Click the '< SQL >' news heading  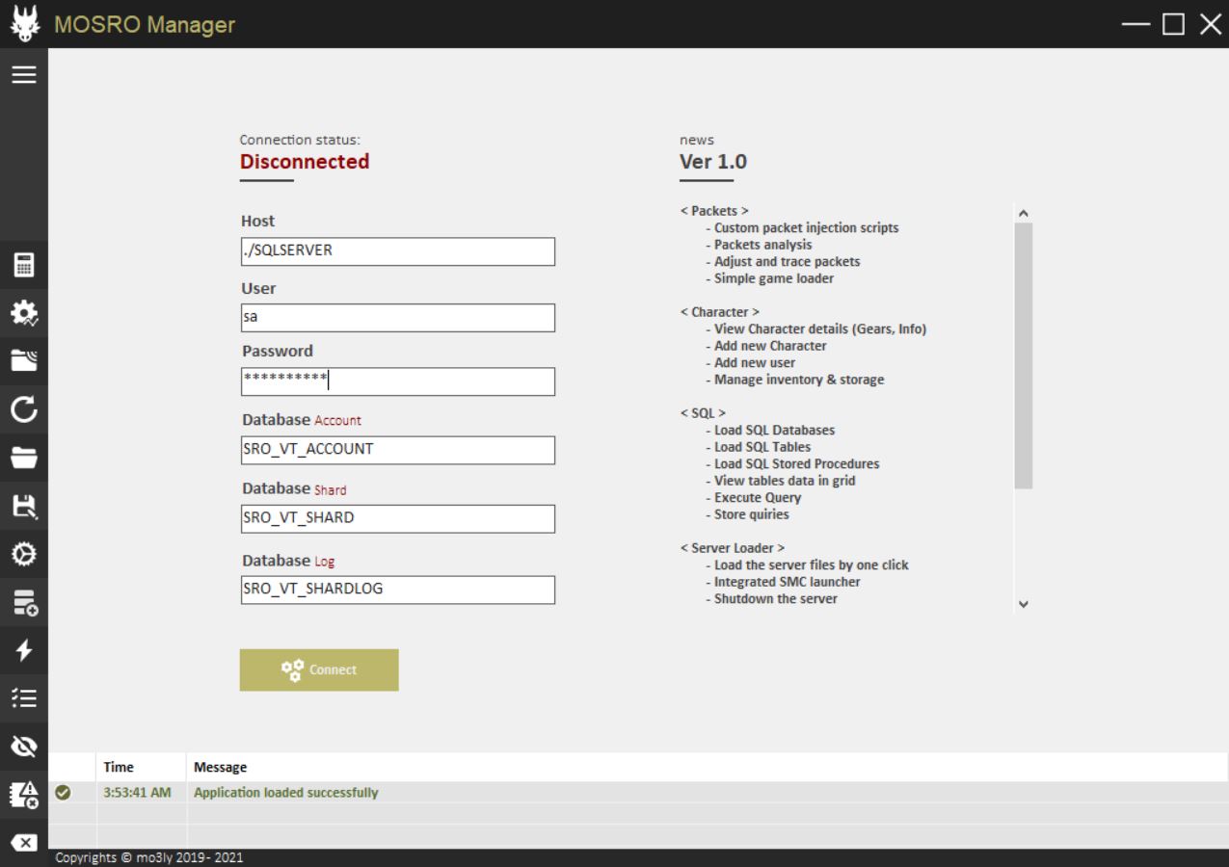tap(703, 413)
